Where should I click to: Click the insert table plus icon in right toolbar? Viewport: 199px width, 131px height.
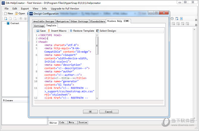point(177,19)
